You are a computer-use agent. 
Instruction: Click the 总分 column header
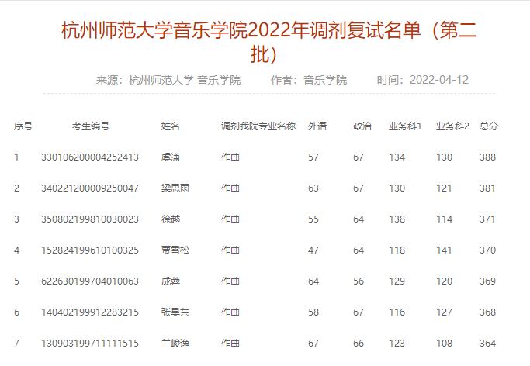pyautogui.click(x=489, y=126)
